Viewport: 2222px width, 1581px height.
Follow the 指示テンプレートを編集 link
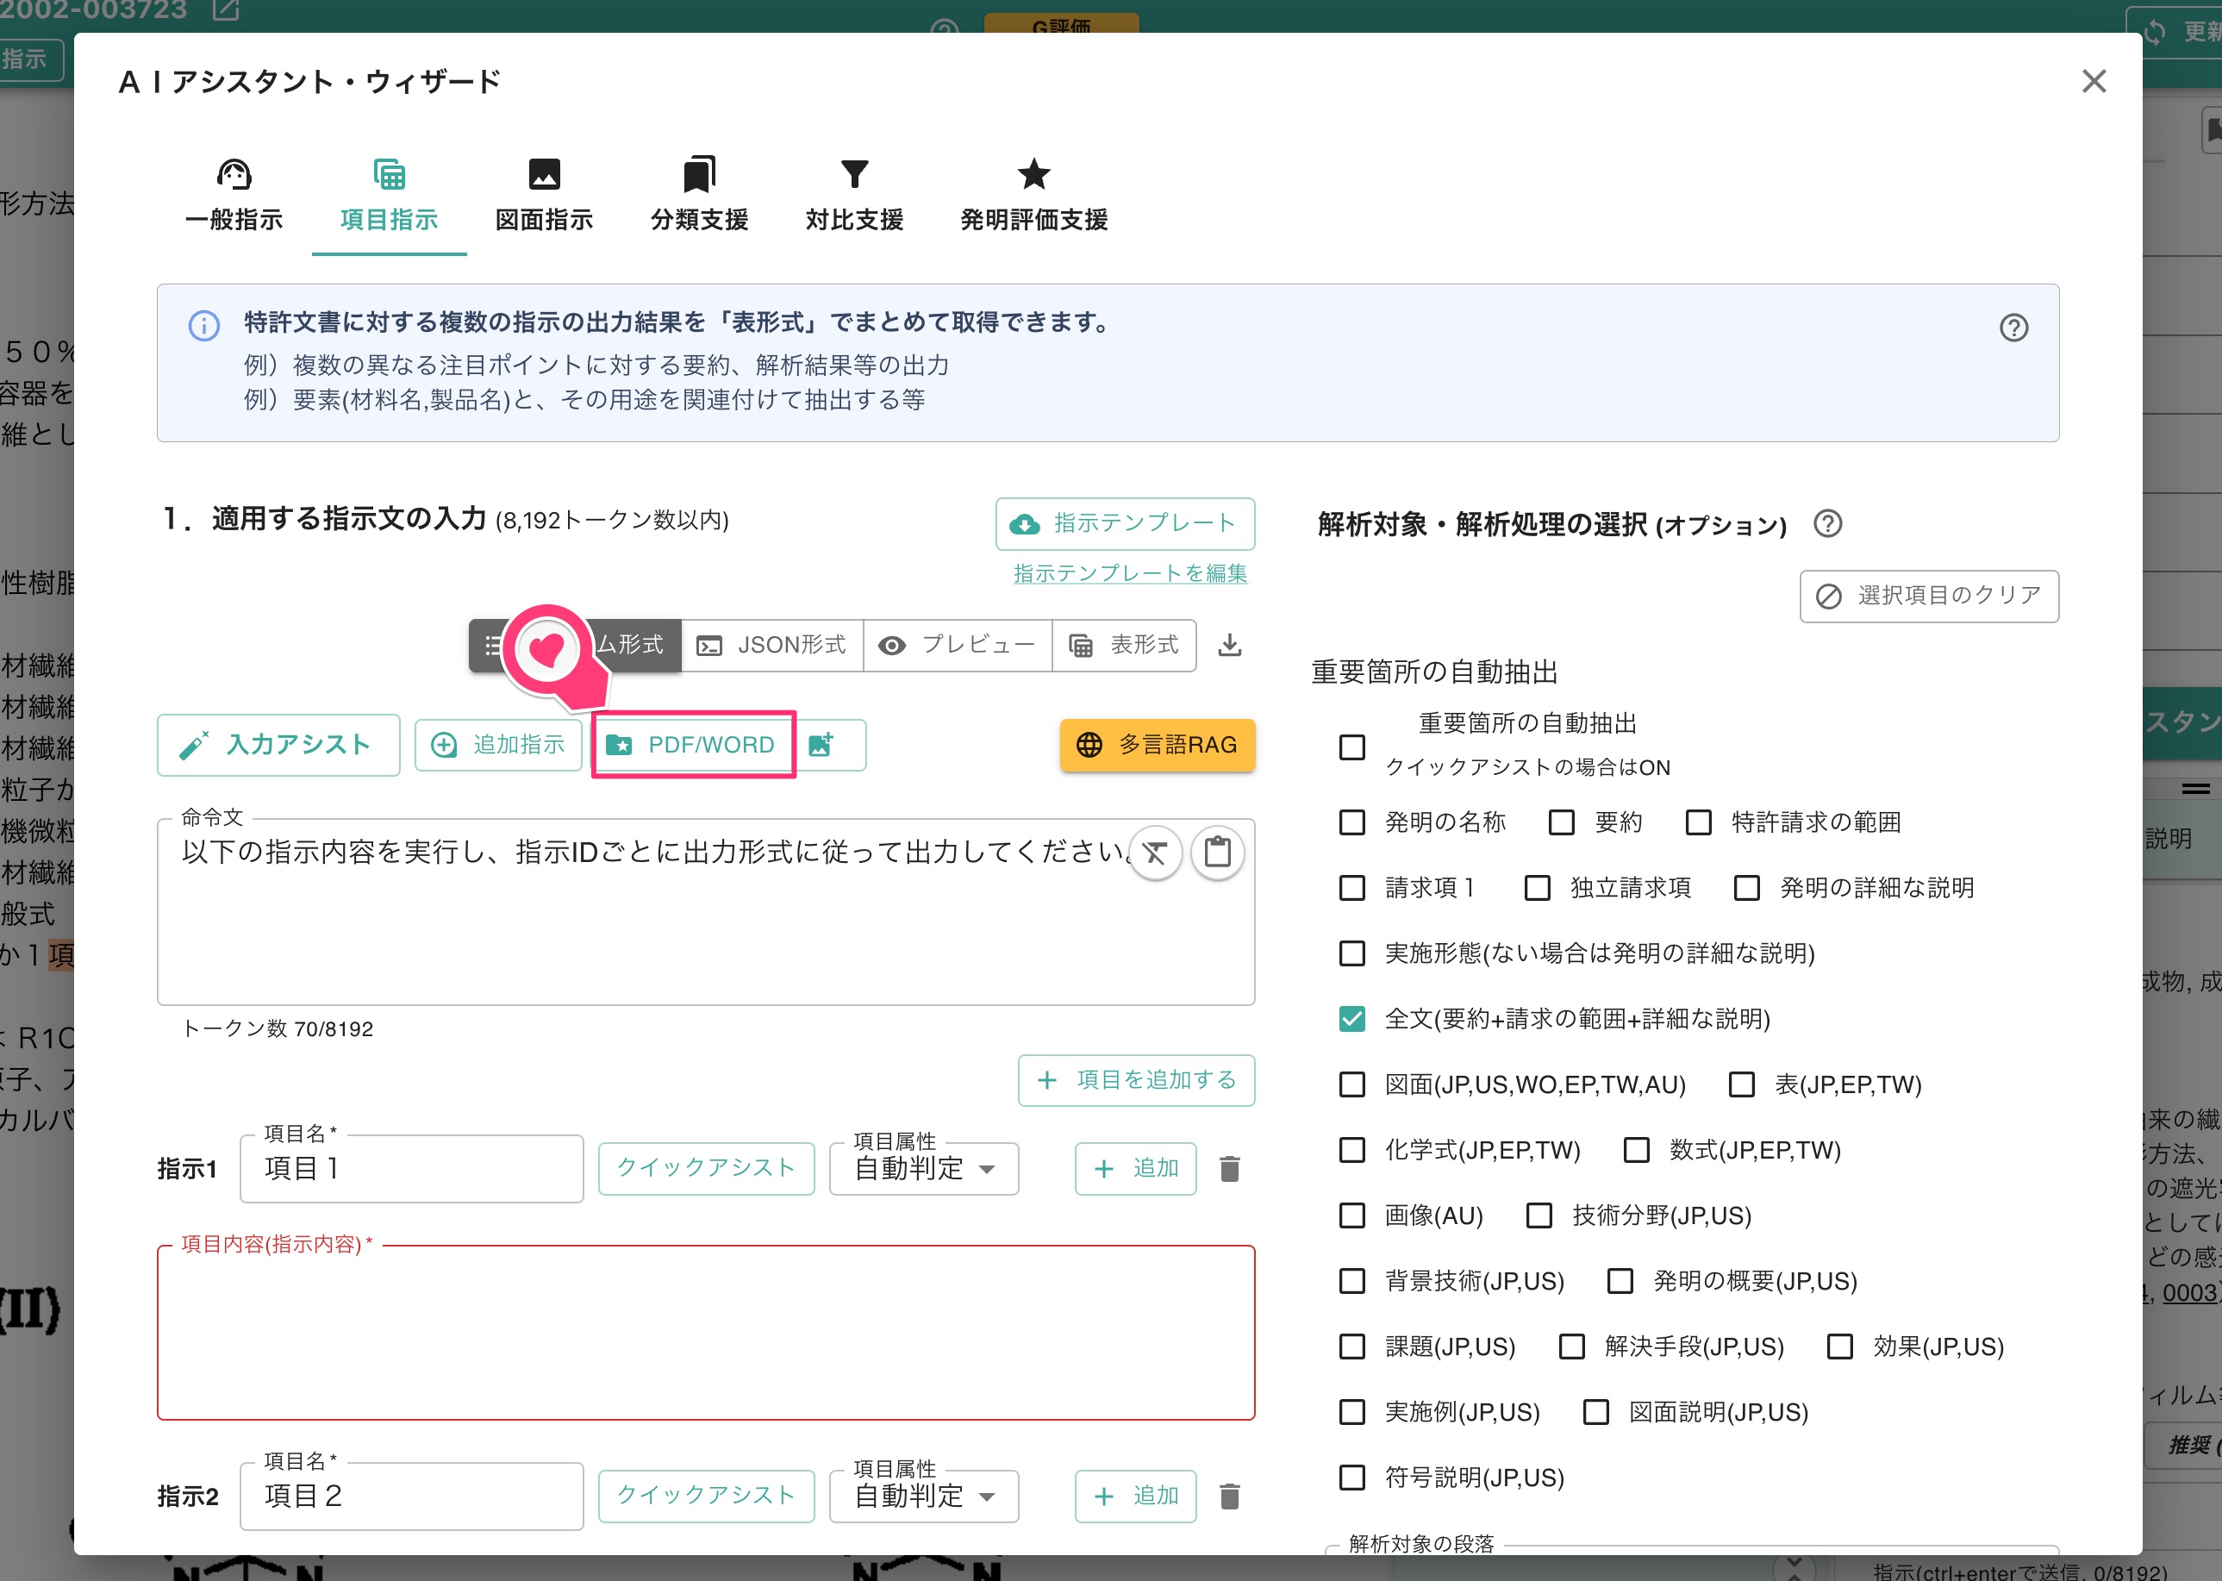click(1130, 573)
